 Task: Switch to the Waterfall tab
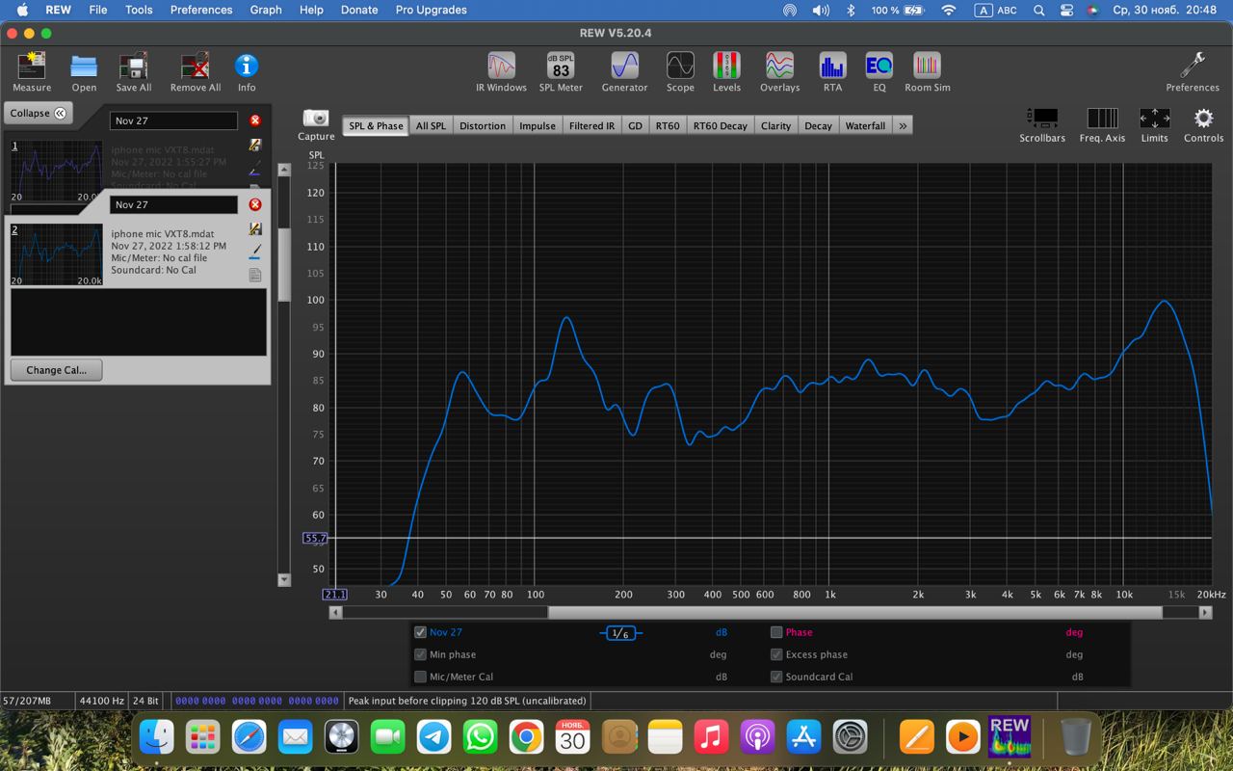(865, 125)
